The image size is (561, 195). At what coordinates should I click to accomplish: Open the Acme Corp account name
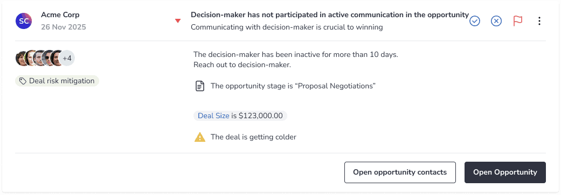60,15
